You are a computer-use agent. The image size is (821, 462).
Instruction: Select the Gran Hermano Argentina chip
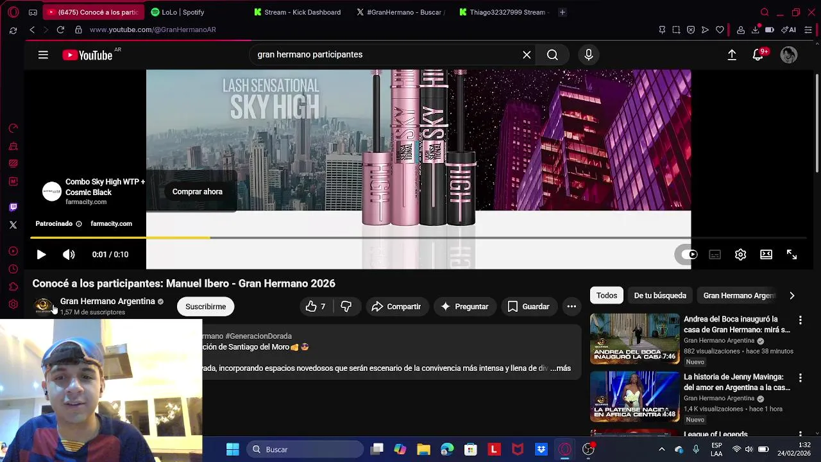tap(739, 296)
